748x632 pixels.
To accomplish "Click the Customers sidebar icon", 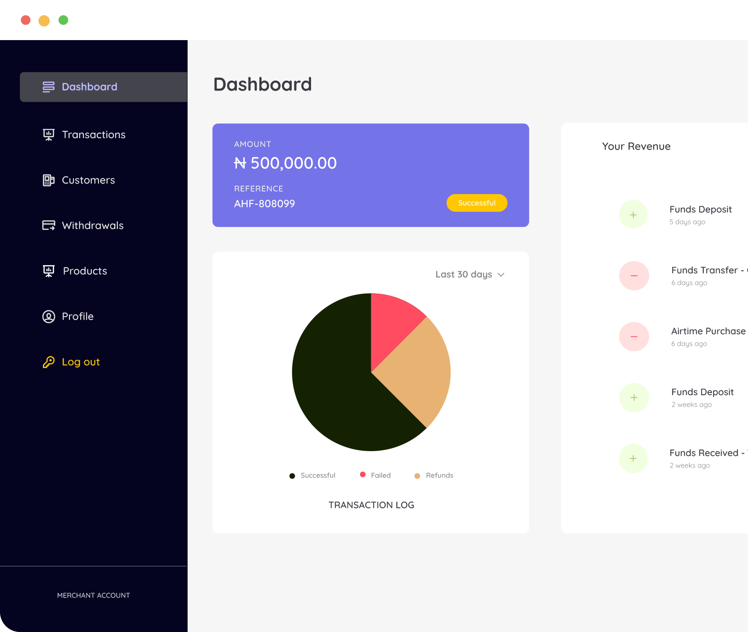I will click(x=49, y=180).
